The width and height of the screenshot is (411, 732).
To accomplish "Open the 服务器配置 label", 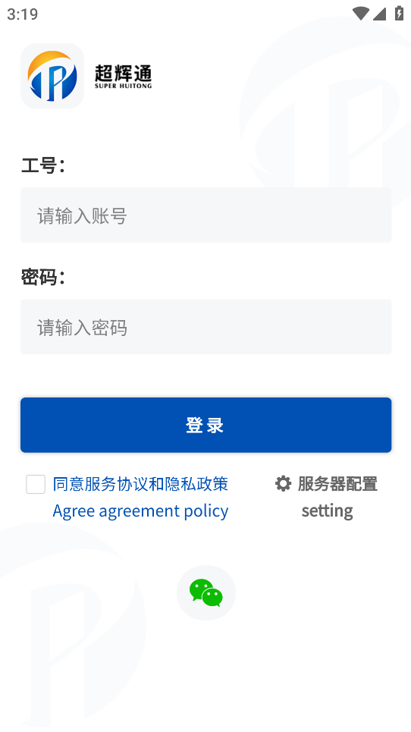I will 337,484.
